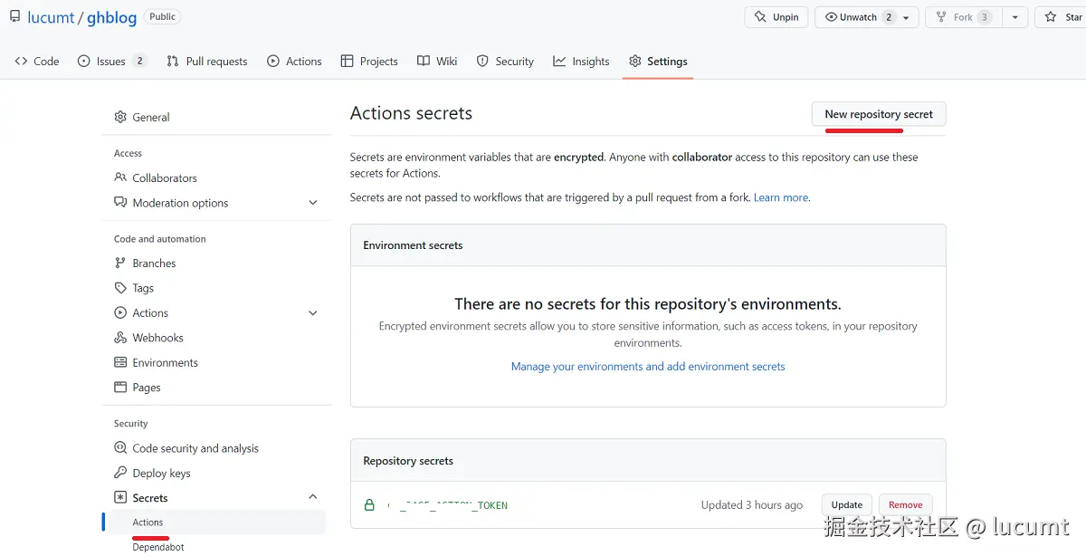
Task: Click the Tags tag icon
Action: pyautogui.click(x=120, y=288)
